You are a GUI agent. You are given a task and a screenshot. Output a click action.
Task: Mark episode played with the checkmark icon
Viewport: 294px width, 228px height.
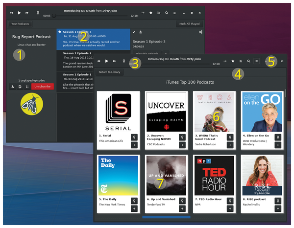(134, 32)
